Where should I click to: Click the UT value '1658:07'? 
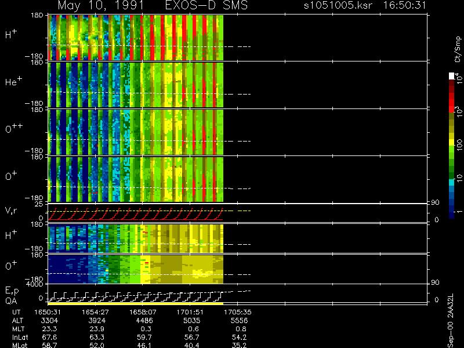[x=143, y=312]
